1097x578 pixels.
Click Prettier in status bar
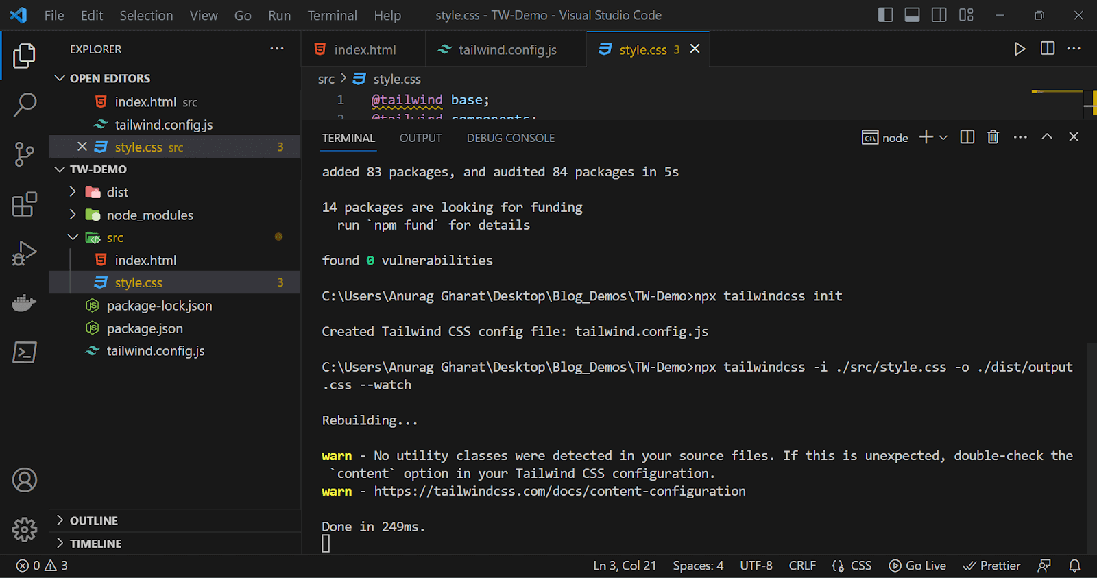(x=991, y=566)
